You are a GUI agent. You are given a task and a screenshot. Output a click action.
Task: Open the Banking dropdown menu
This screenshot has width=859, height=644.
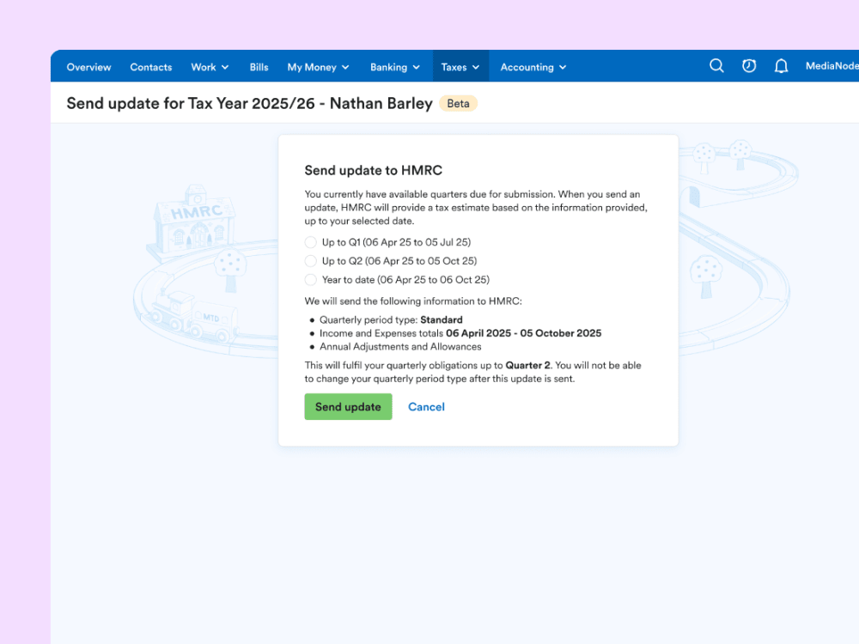coord(395,67)
